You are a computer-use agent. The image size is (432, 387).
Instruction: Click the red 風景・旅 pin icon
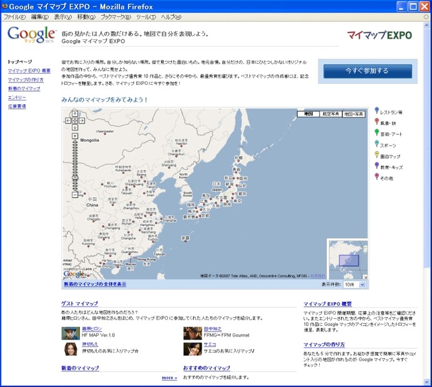[x=376, y=122]
